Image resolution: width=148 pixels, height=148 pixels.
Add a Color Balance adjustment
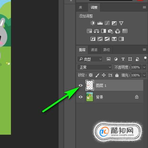click(x=96, y=31)
